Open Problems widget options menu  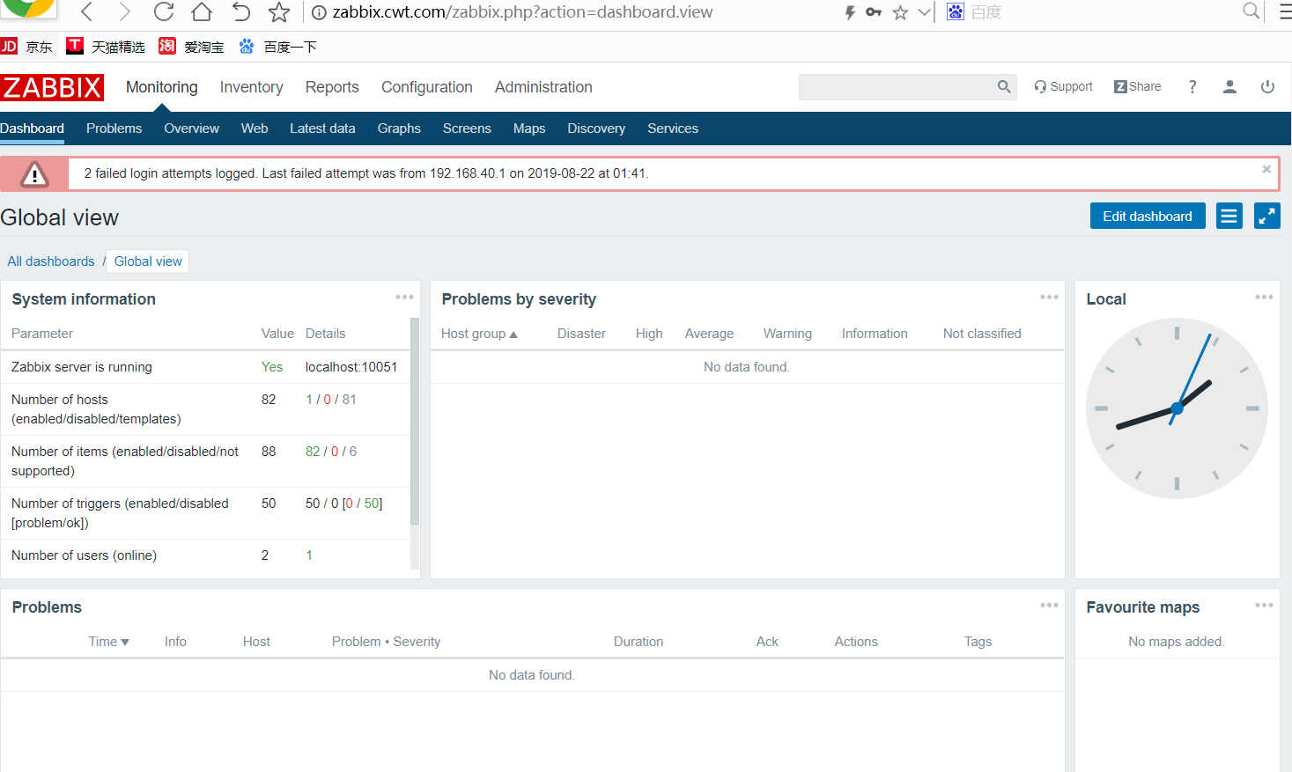click(x=1049, y=606)
